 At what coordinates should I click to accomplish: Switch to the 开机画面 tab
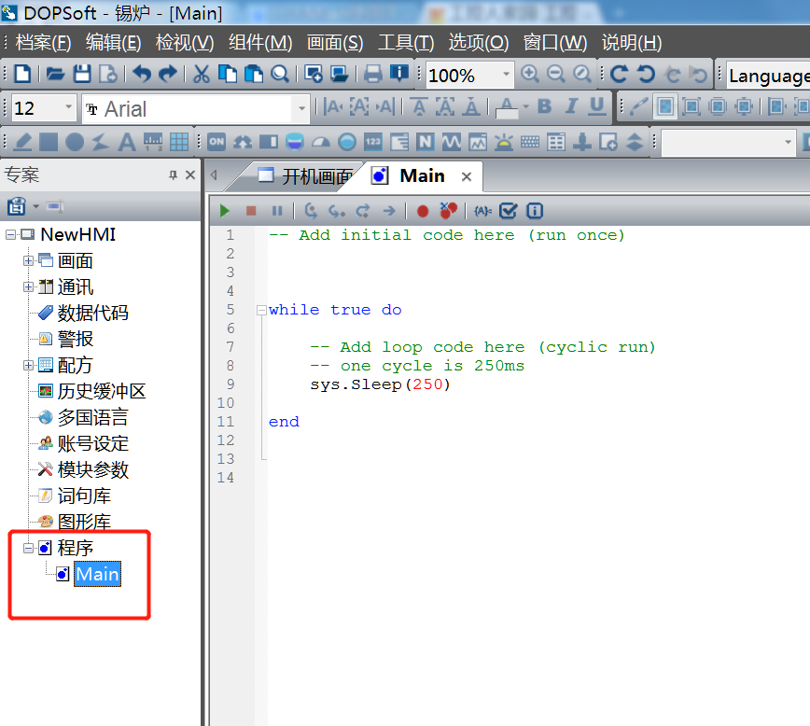coord(306,176)
